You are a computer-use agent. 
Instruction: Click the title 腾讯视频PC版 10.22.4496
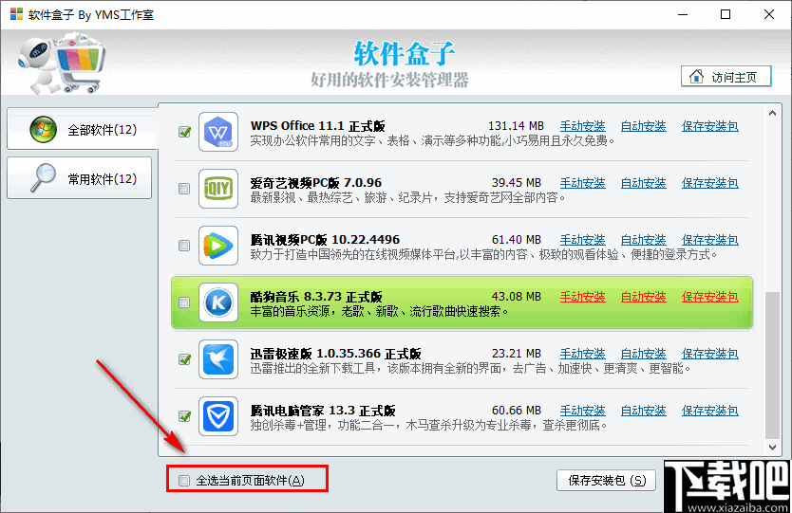click(325, 240)
